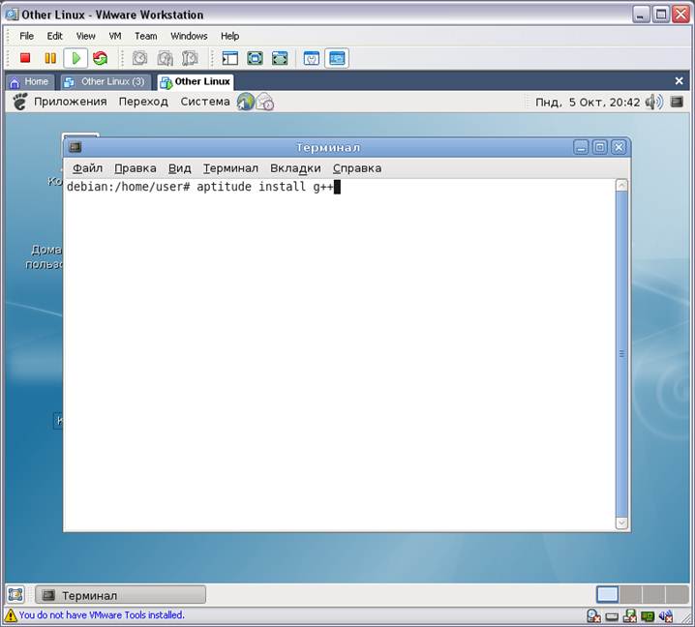
Task: Open the Windows menu
Action: pyautogui.click(x=189, y=36)
